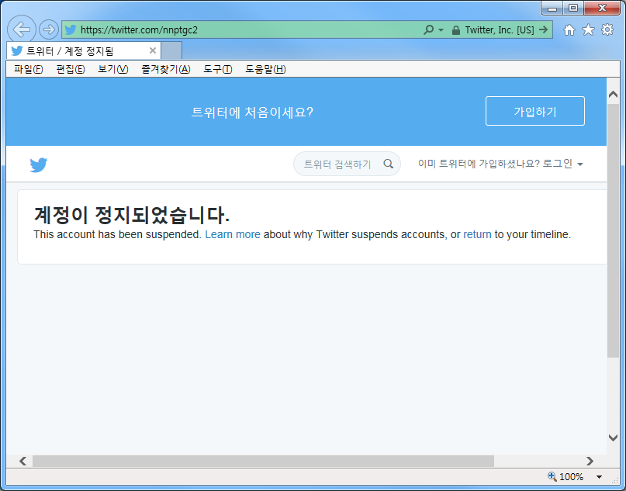Viewport: 626px width, 491px height.
Task: Click the browser Back arrow button
Action: click(x=22, y=29)
